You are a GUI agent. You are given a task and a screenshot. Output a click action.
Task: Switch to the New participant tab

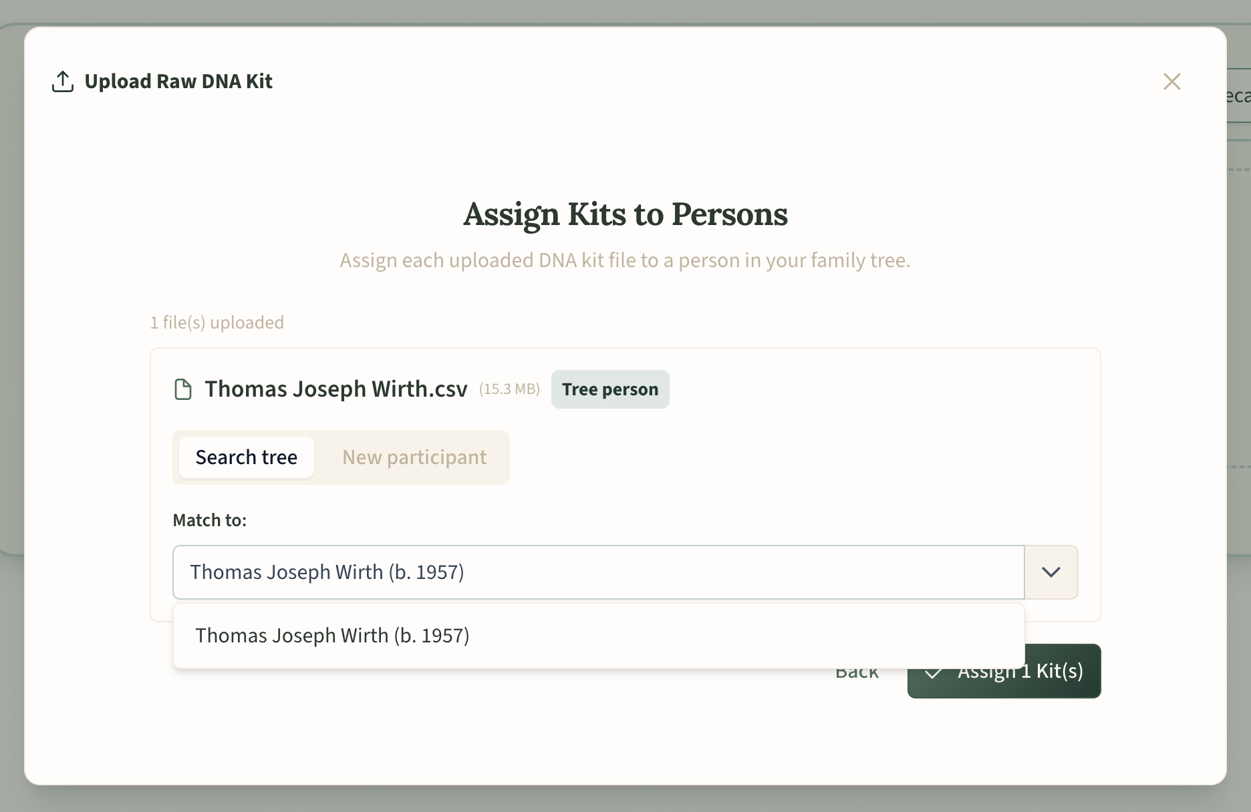point(414,457)
